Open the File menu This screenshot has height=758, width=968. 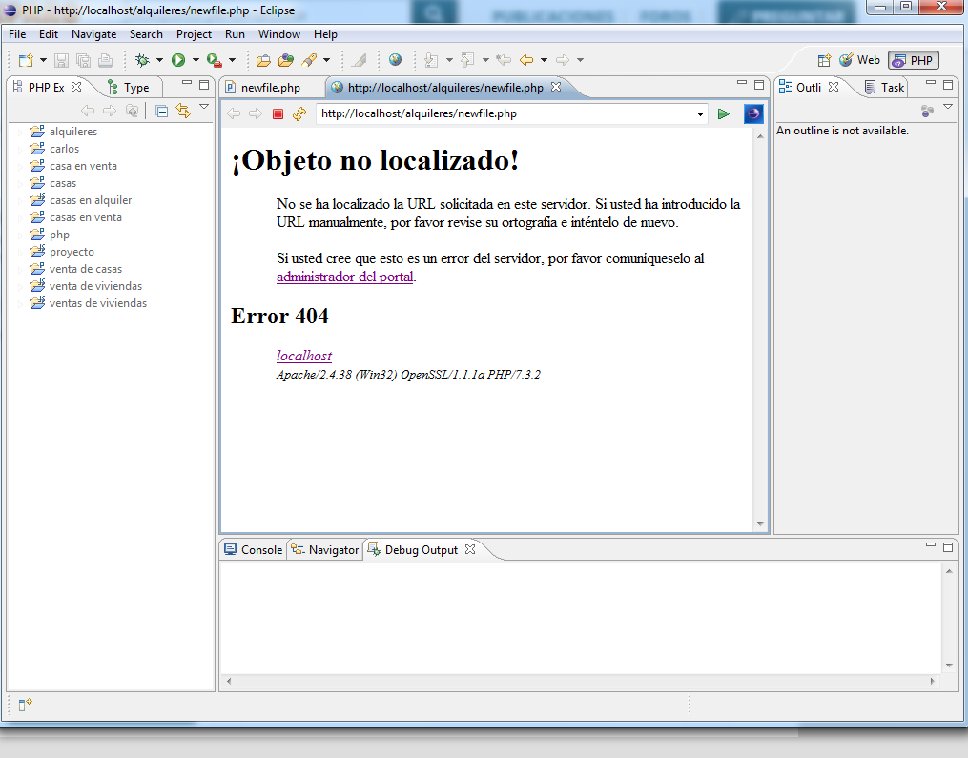tap(17, 34)
